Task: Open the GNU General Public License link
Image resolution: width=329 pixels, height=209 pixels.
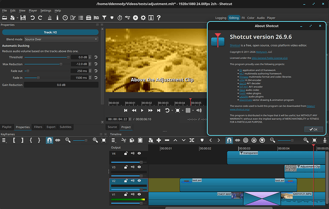Action: (269, 58)
